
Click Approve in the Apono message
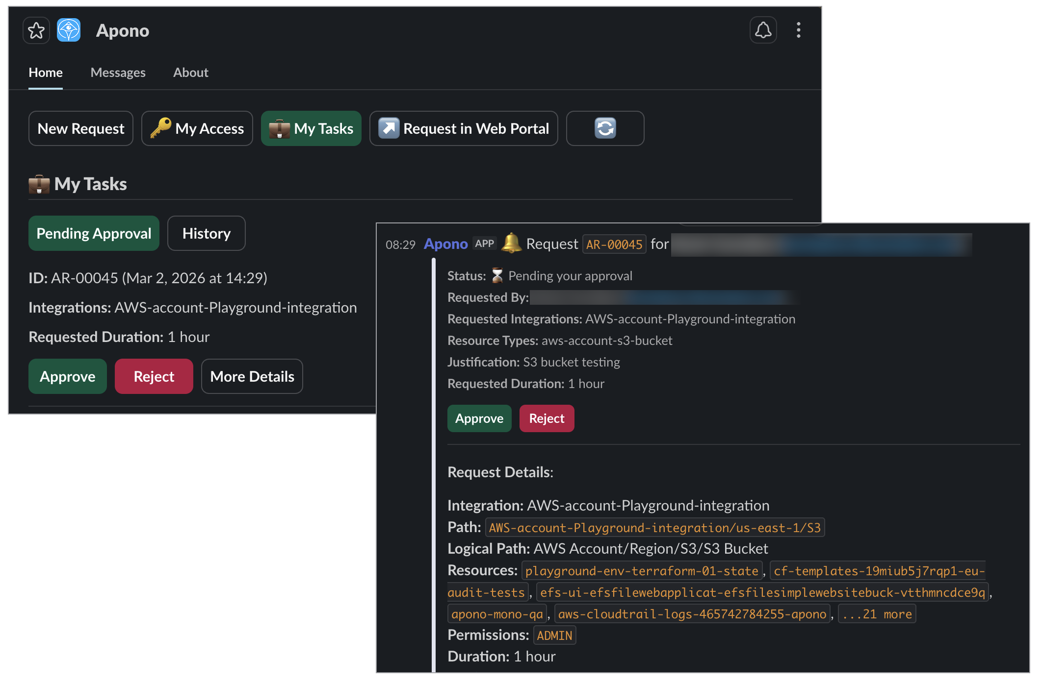click(x=479, y=418)
